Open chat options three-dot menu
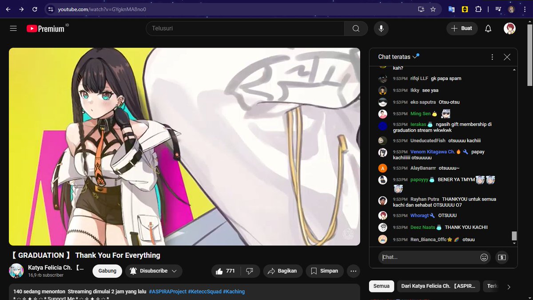Image resolution: width=533 pixels, height=300 pixels. tap(492, 57)
